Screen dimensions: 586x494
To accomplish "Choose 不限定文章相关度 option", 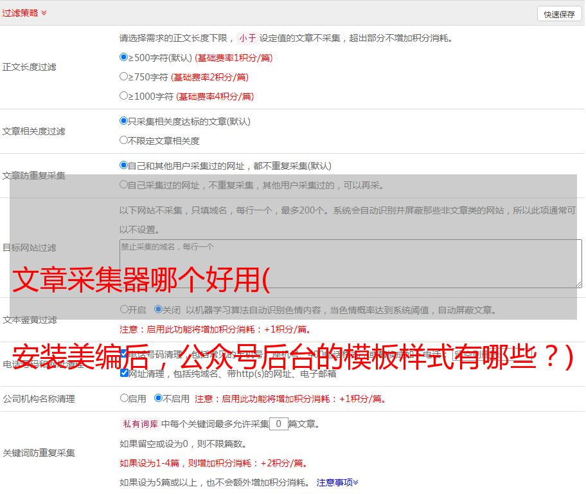I will coord(123,140).
